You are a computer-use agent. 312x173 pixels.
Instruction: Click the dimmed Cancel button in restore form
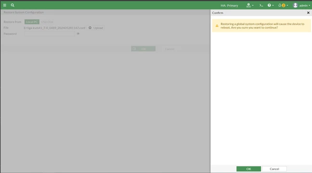point(169,49)
